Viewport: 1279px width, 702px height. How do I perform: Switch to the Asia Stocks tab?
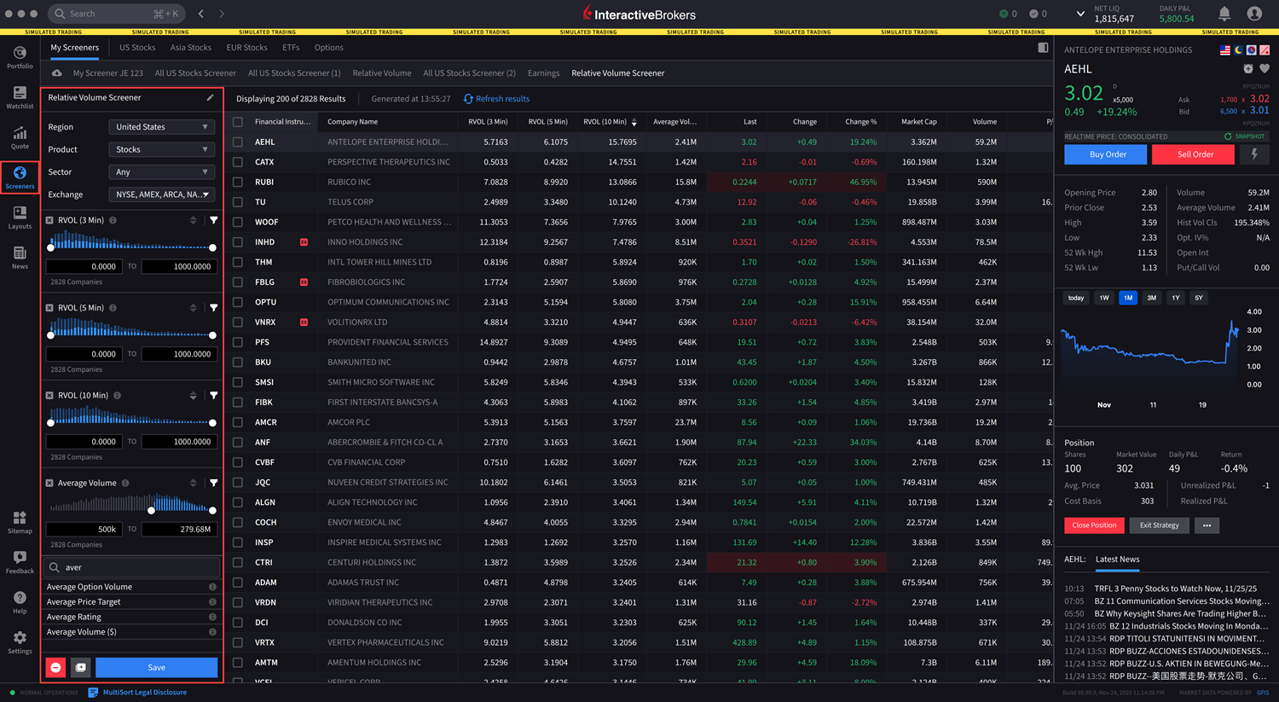(190, 48)
